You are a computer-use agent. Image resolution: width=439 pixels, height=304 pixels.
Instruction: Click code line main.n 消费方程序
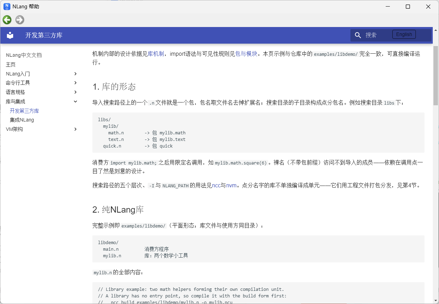[136, 249]
